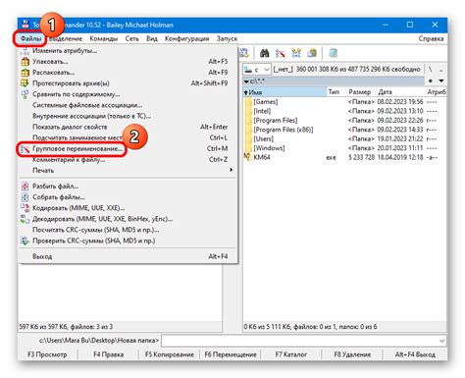Open the Выделение menu

point(66,38)
